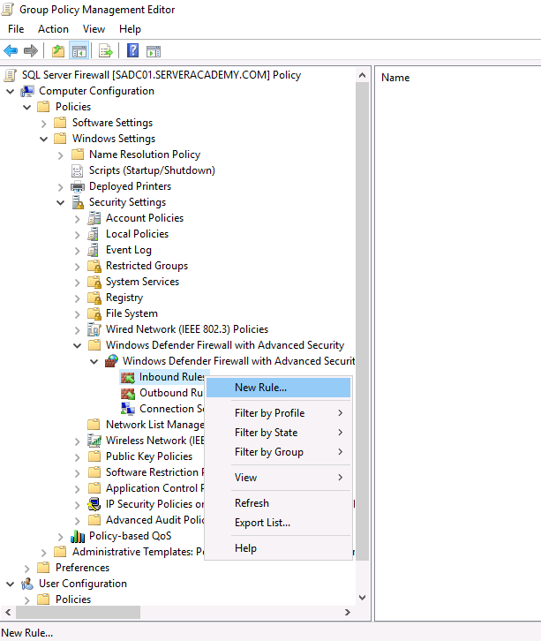Click the Scripts (Startup/Shutdown) icon
The height and width of the screenshot is (641, 541).
coord(78,170)
